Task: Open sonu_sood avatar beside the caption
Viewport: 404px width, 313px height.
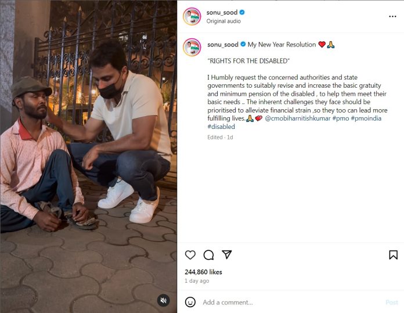Action: (192, 47)
